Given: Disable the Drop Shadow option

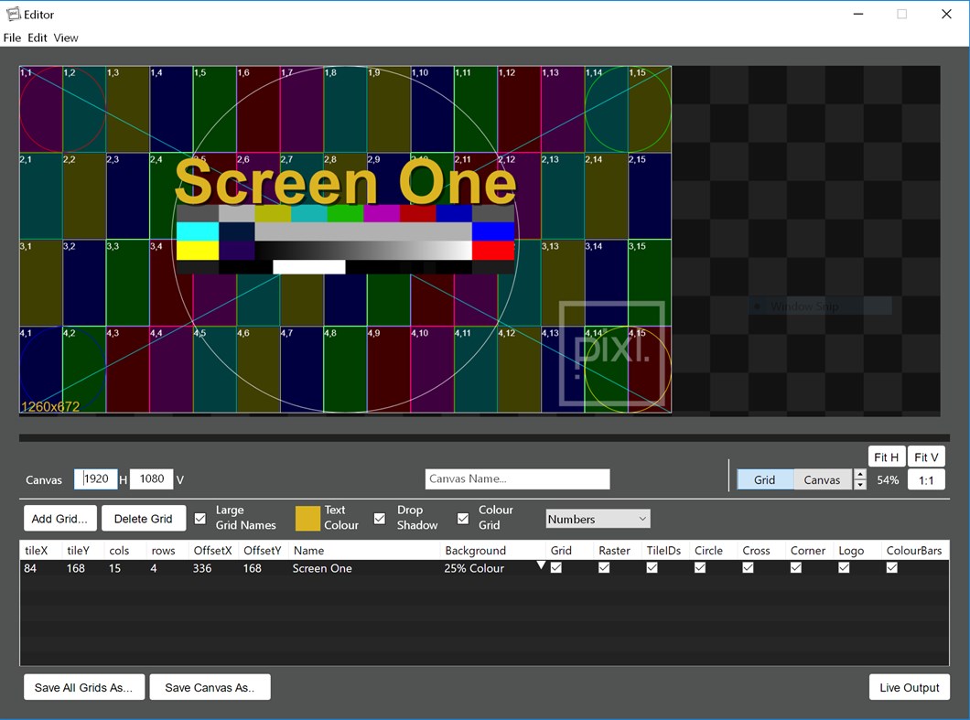Looking at the screenshot, I should tap(380, 518).
